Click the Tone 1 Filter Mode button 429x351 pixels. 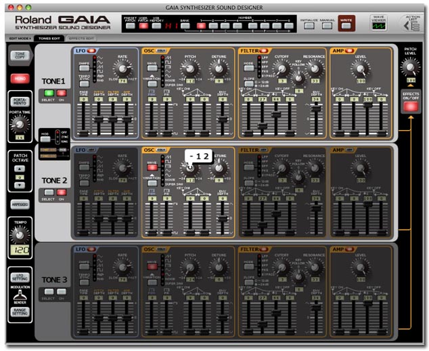[249, 68]
